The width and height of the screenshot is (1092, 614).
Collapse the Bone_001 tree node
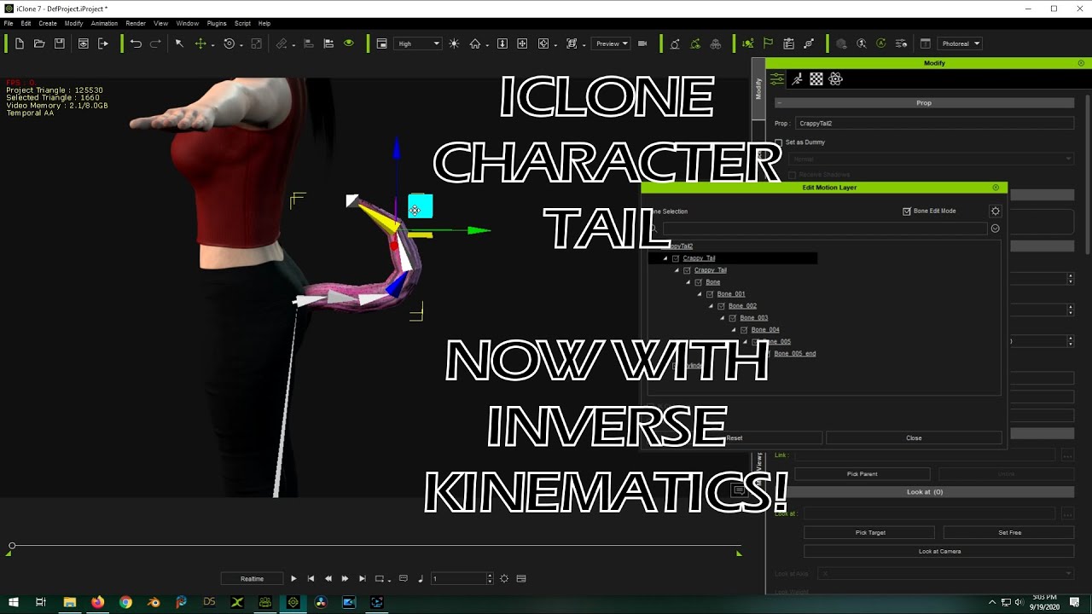pyautogui.click(x=700, y=294)
